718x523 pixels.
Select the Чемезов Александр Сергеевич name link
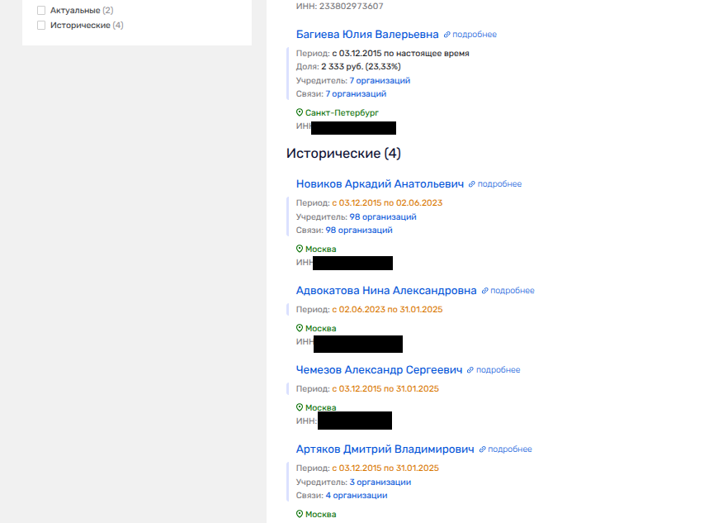[379, 370]
